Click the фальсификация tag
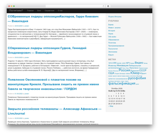 pyautogui.click(x=122, y=84)
